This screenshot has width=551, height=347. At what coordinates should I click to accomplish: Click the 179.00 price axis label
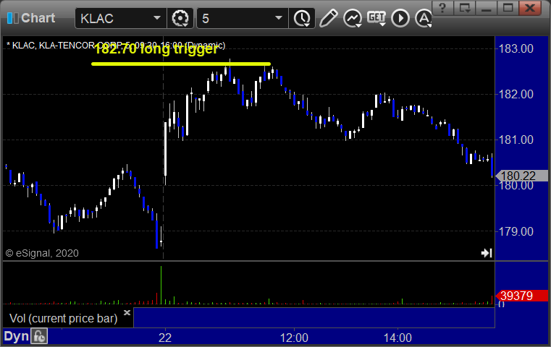tap(516, 231)
